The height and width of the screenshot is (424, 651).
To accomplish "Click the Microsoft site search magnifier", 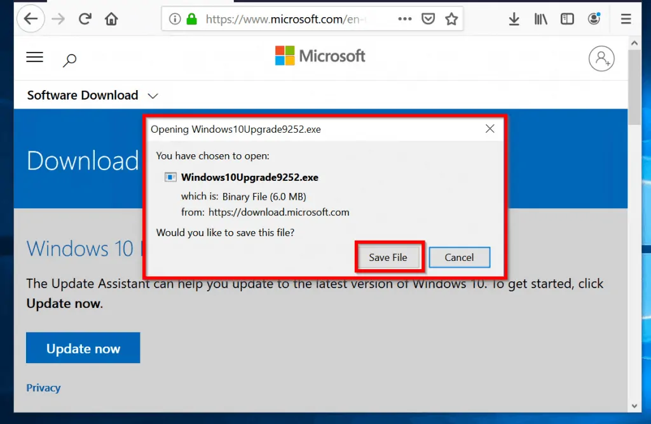I will point(70,60).
